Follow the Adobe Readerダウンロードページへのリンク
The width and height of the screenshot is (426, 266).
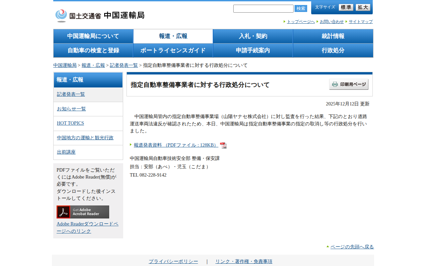click(x=88, y=227)
